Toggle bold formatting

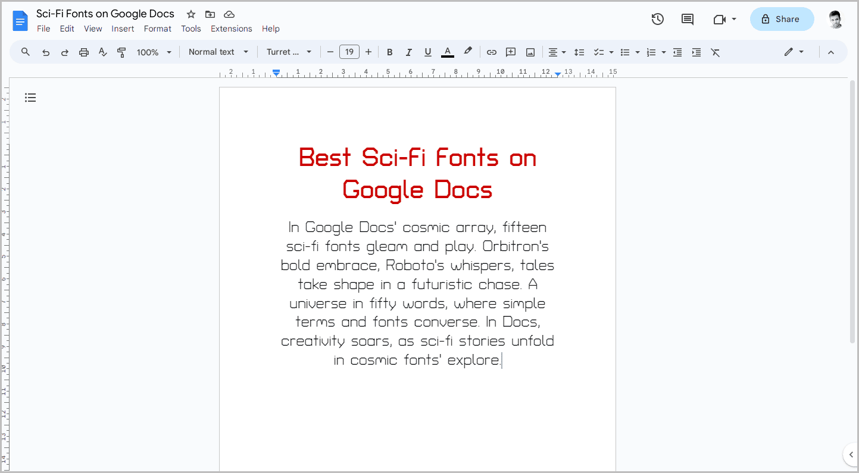(x=389, y=52)
